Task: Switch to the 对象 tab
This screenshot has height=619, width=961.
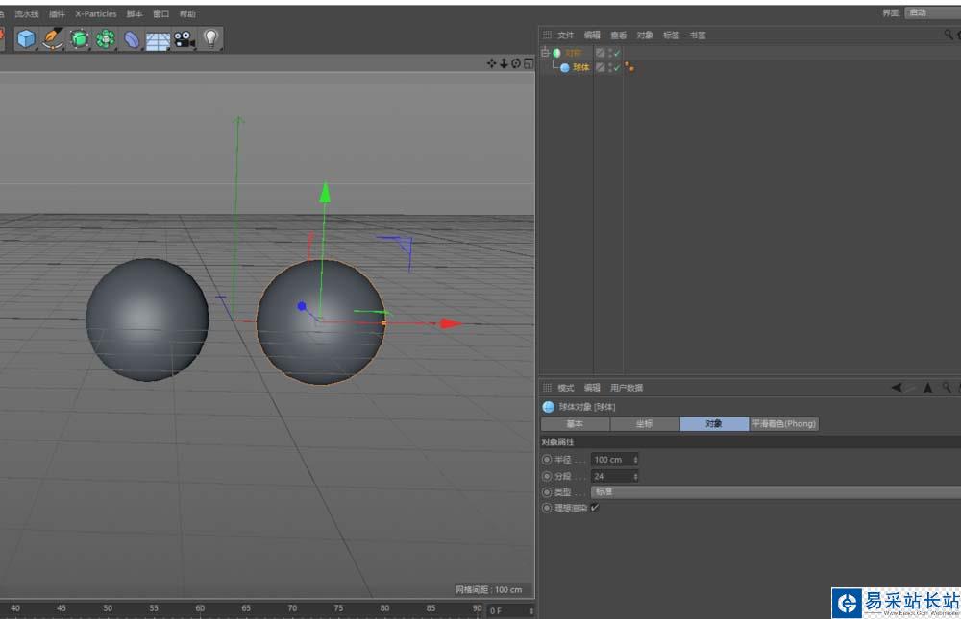Action: tap(714, 423)
